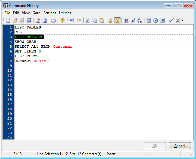Open a file with the folder icon
This screenshot has width=196, height=159.
[x=15, y=20]
